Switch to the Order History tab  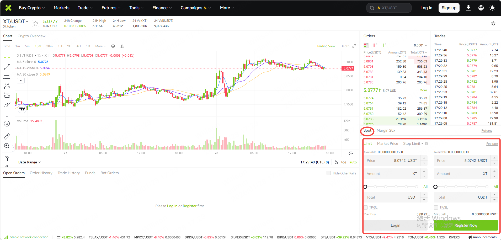41,173
